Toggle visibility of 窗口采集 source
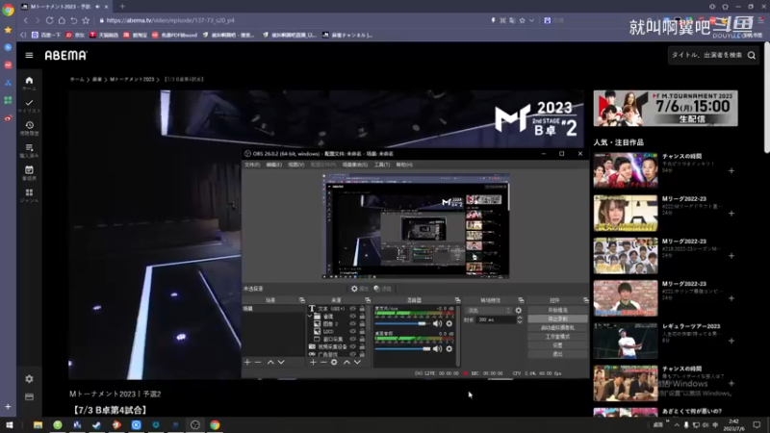770x433 pixels. pos(352,339)
